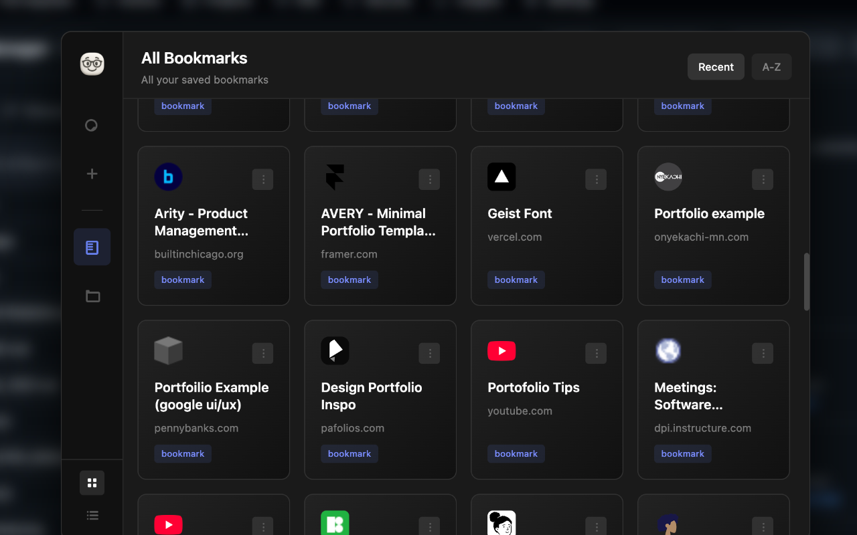
Task: Click bookmark tag on Portofolio Tips card
Action: 516,453
